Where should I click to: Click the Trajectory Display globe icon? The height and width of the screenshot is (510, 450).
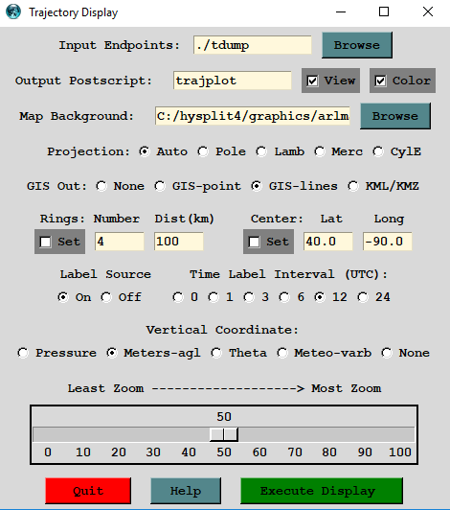pos(13,12)
